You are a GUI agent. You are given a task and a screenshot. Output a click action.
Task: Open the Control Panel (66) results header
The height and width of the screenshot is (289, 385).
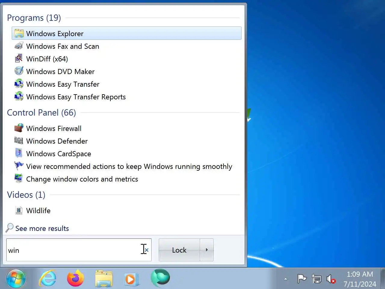coord(42,113)
